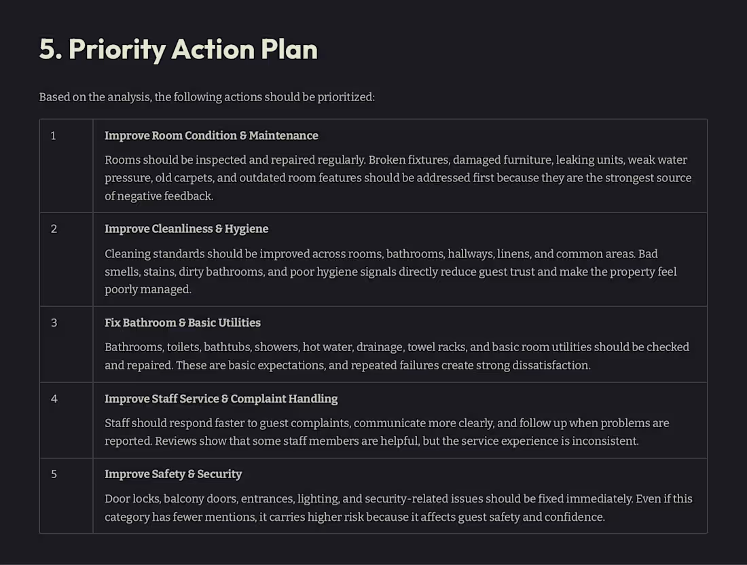Select row number 5 cell
This screenshot has width=747, height=565.
[x=67, y=496]
